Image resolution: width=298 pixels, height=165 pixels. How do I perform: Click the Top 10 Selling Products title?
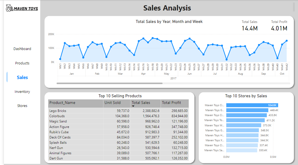point(120,96)
